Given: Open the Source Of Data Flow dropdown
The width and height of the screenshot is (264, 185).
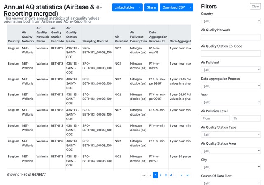Looking at the screenshot, I should (231, 183).
